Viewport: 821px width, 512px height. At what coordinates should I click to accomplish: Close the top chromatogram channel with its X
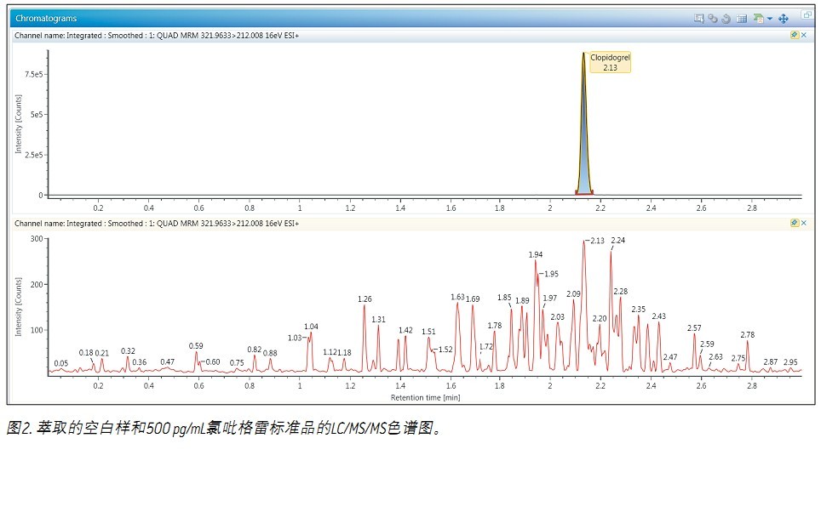[x=804, y=35]
